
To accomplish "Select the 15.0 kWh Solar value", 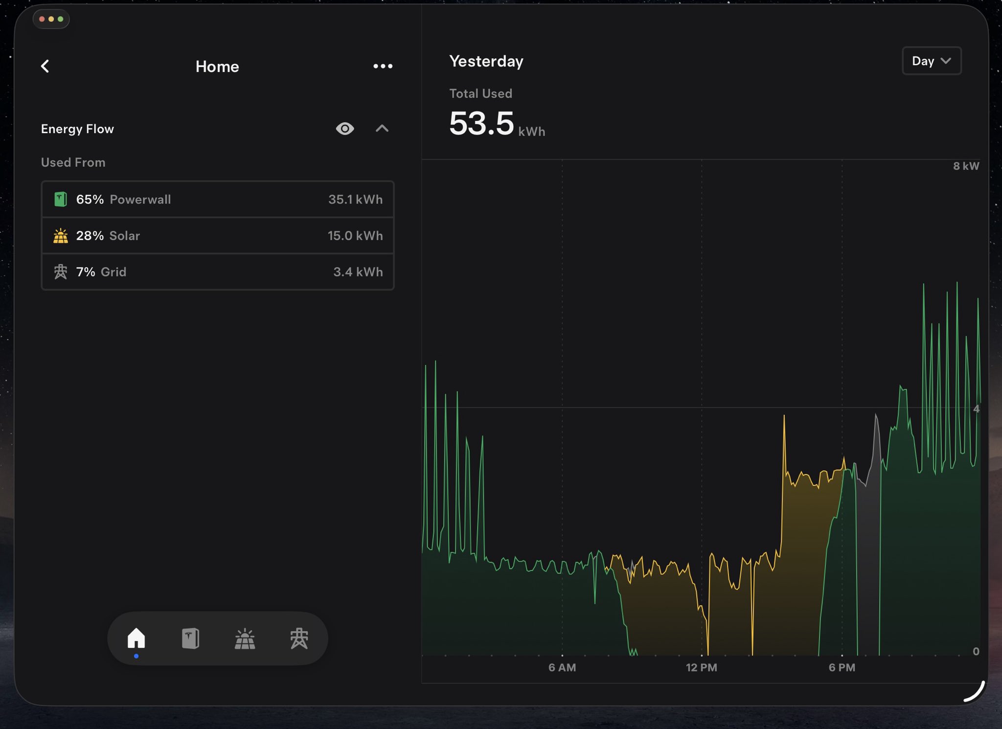I will [355, 236].
